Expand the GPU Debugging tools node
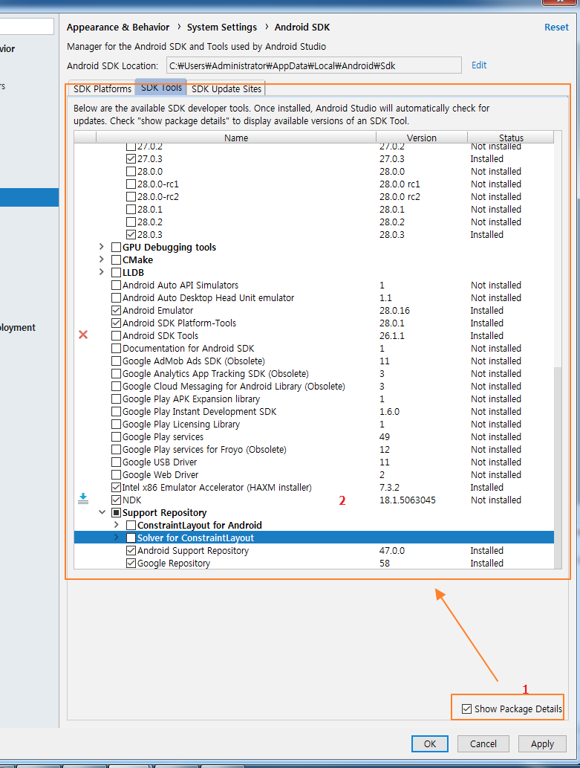The height and width of the screenshot is (768, 580). click(102, 247)
